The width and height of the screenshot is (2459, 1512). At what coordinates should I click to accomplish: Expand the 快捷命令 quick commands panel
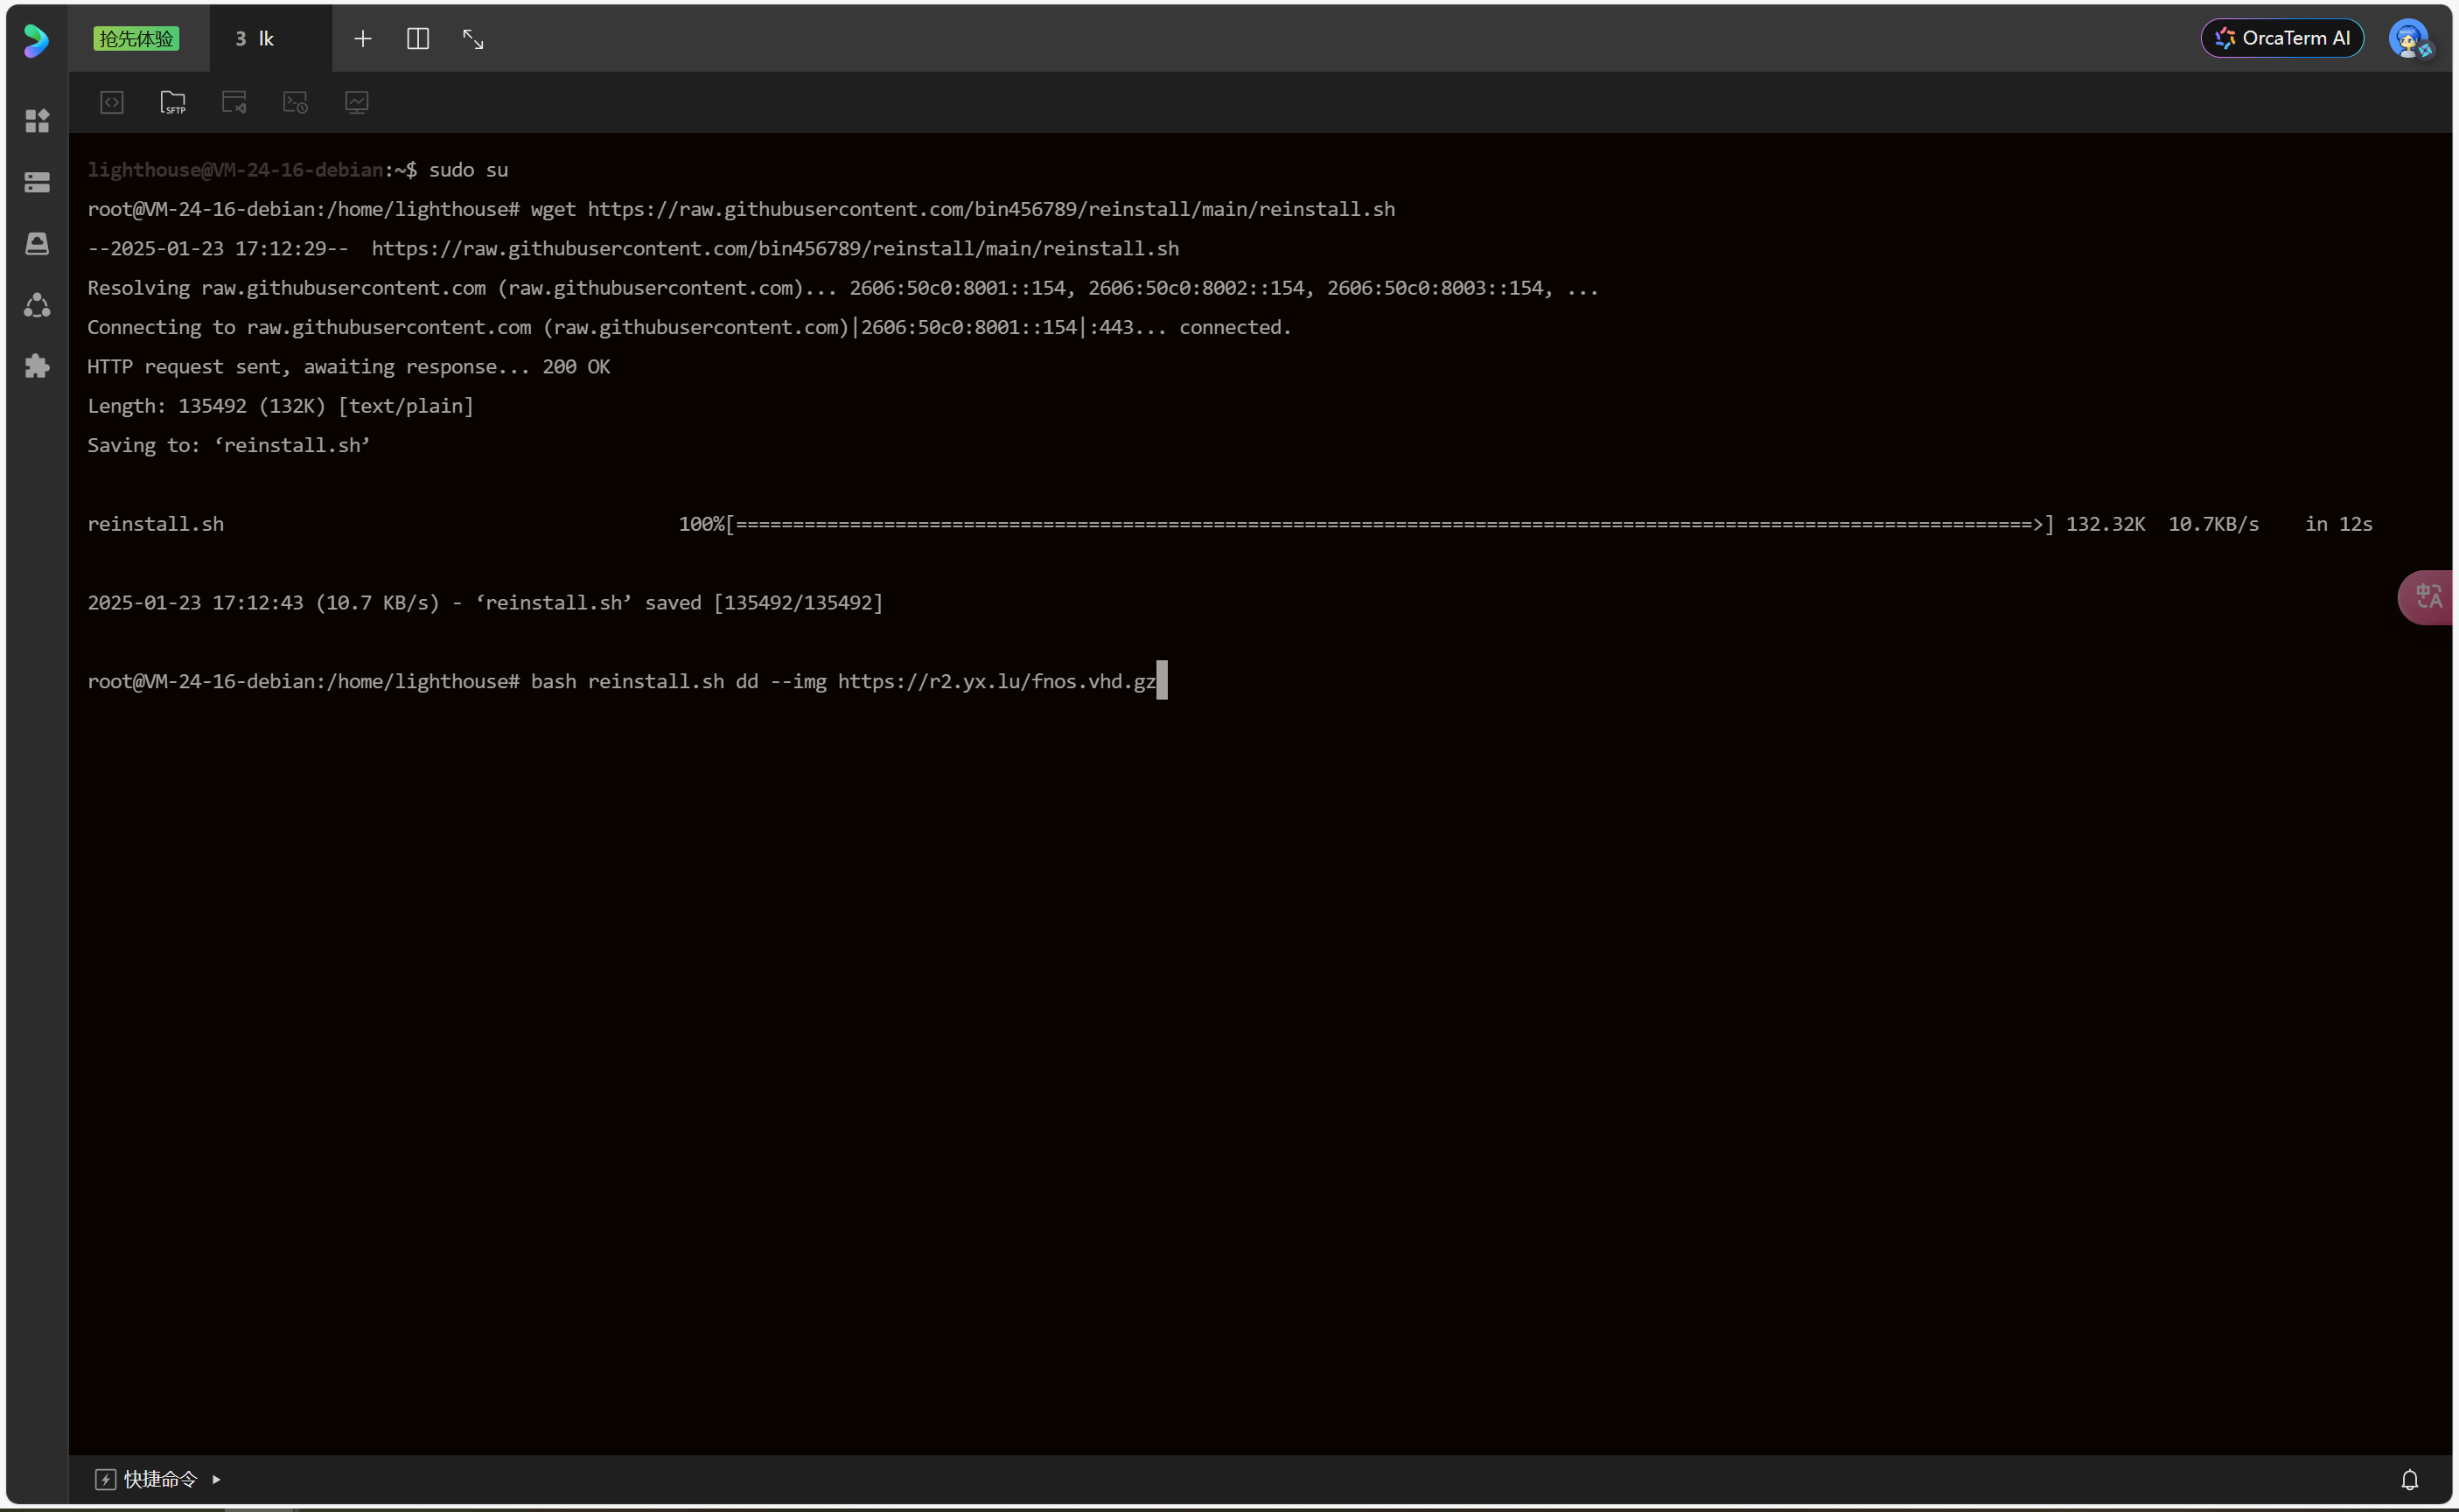pos(159,1479)
